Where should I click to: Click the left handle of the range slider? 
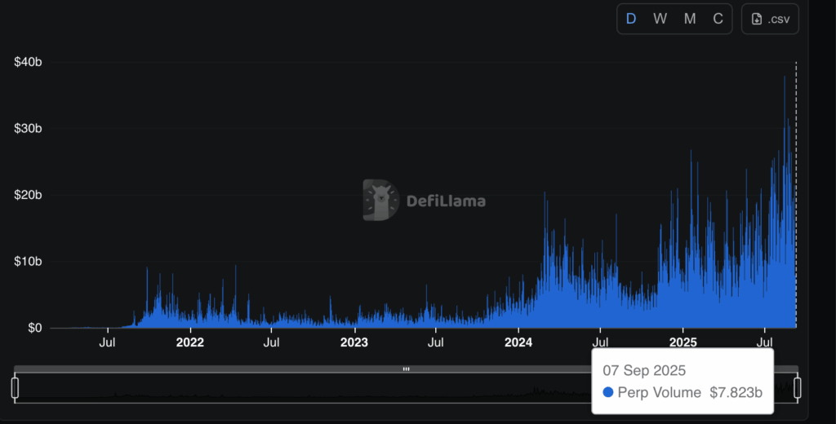pos(15,387)
